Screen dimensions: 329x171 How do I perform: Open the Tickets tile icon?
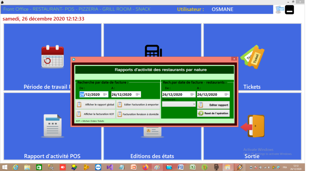tap(253, 57)
